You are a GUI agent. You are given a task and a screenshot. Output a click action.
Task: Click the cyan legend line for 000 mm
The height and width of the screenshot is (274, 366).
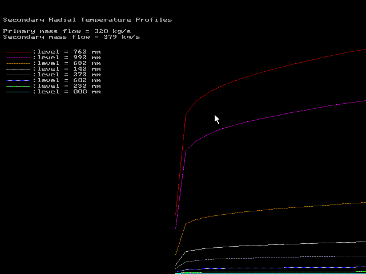click(x=18, y=92)
